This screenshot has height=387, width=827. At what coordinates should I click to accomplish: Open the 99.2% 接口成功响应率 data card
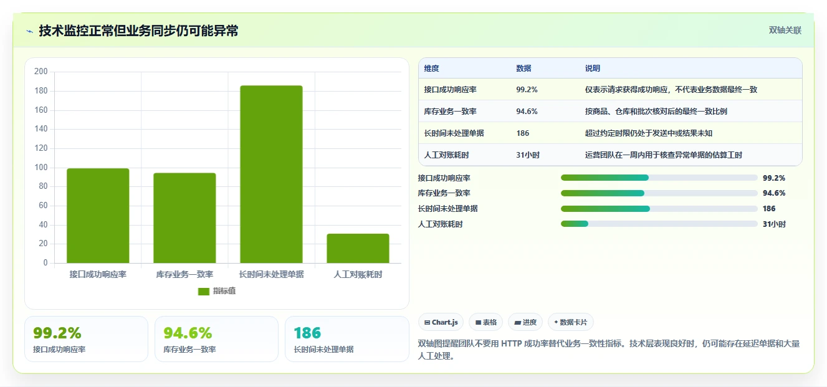tap(86, 339)
